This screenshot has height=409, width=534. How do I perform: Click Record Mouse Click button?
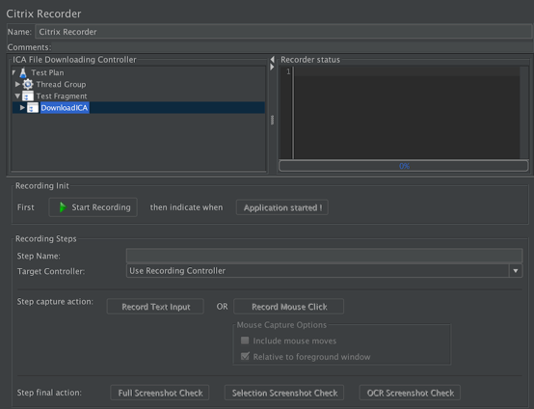coord(289,307)
